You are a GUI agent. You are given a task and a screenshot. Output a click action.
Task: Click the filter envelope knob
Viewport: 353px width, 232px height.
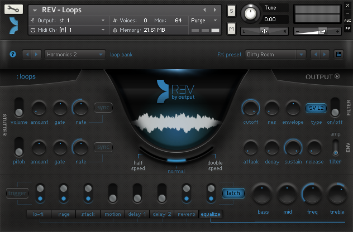293,108
